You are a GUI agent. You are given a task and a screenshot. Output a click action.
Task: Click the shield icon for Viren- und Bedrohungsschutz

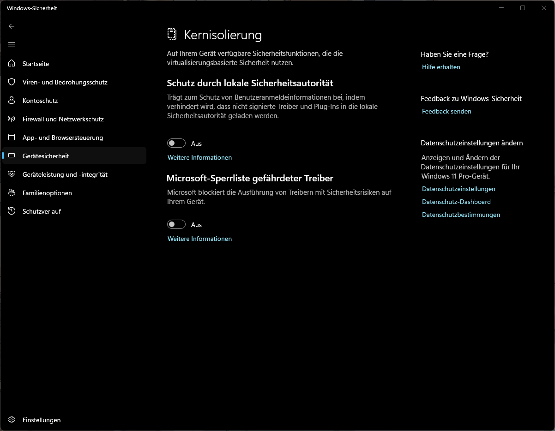click(x=12, y=82)
